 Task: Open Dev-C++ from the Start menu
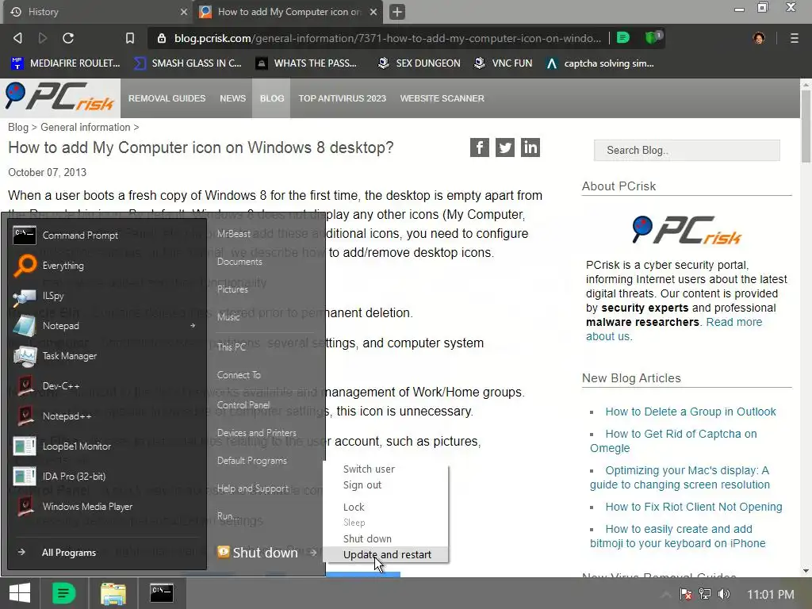click(x=106, y=386)
